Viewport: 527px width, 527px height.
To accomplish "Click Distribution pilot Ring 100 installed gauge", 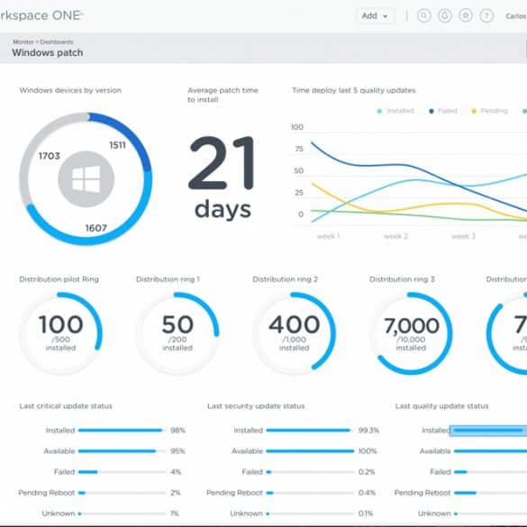I will click(60, 333).
